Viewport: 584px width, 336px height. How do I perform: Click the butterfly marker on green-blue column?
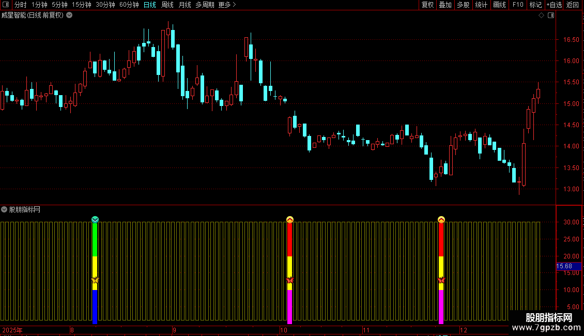tap(95, 280)
